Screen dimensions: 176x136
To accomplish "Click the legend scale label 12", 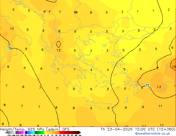I will point(52,135).
